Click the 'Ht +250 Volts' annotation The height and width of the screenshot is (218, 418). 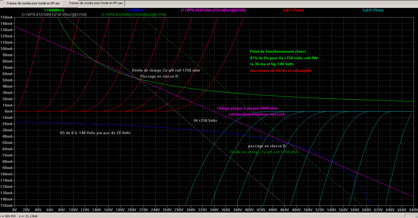click(x=205, y=120)
